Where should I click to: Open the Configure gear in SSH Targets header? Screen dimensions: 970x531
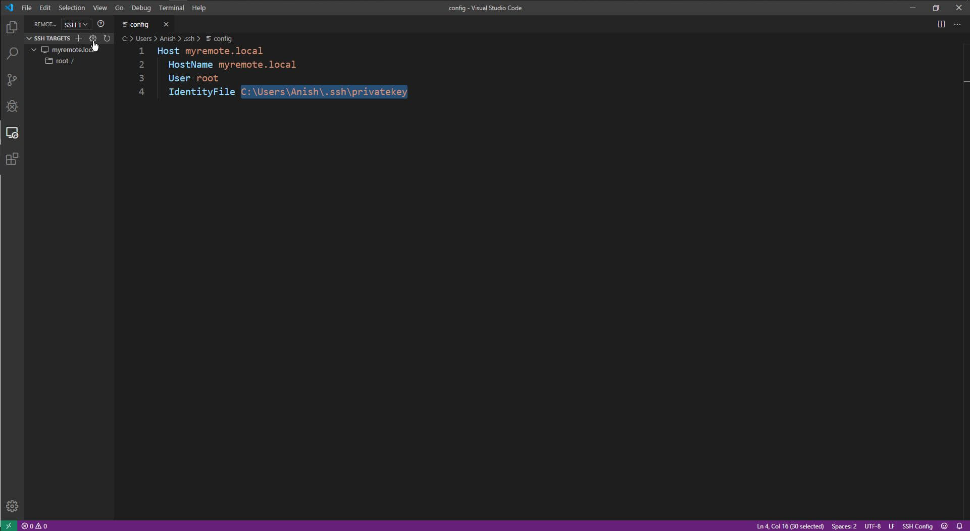click(93, 38)
